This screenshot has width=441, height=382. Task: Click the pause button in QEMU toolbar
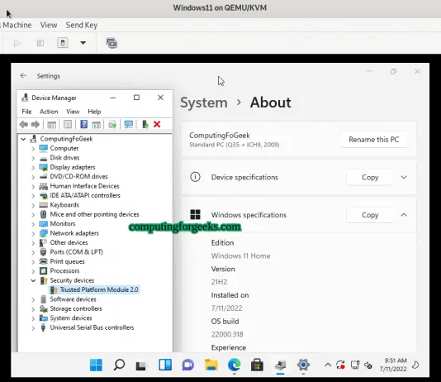[40, 43]
